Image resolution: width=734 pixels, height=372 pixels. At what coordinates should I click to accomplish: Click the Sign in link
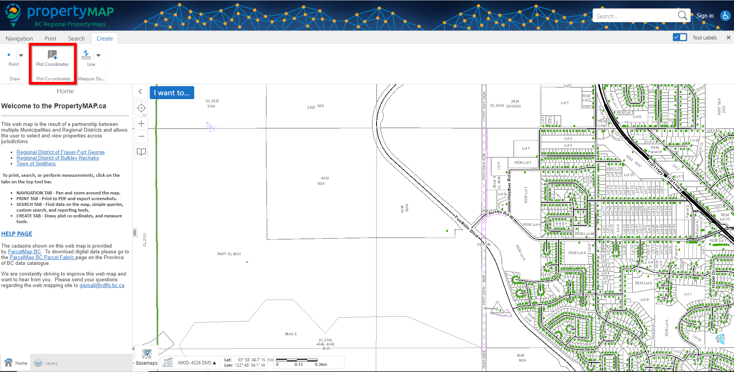click(x=705, y=16)
